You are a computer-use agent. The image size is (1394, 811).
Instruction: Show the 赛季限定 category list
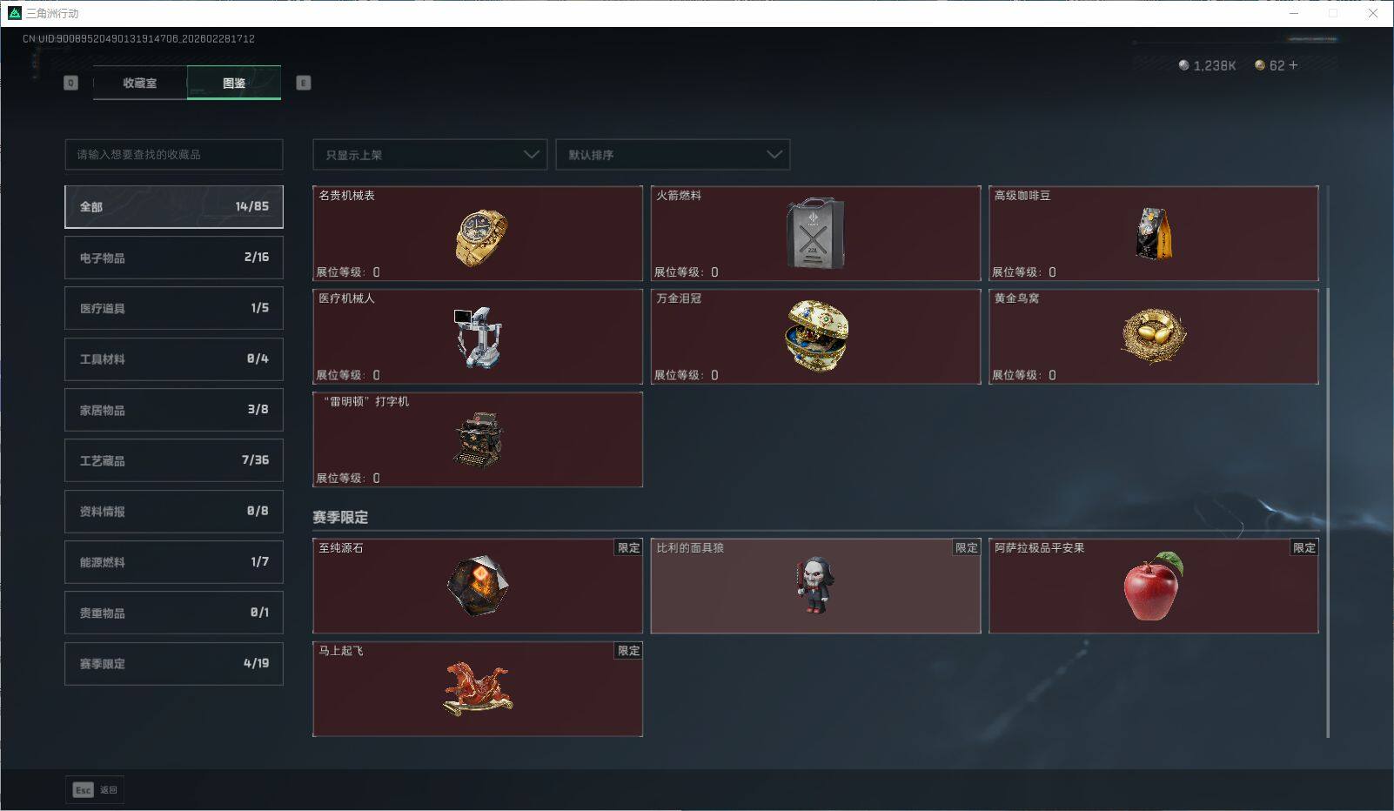pyautogui.click(x=174, y=663)
